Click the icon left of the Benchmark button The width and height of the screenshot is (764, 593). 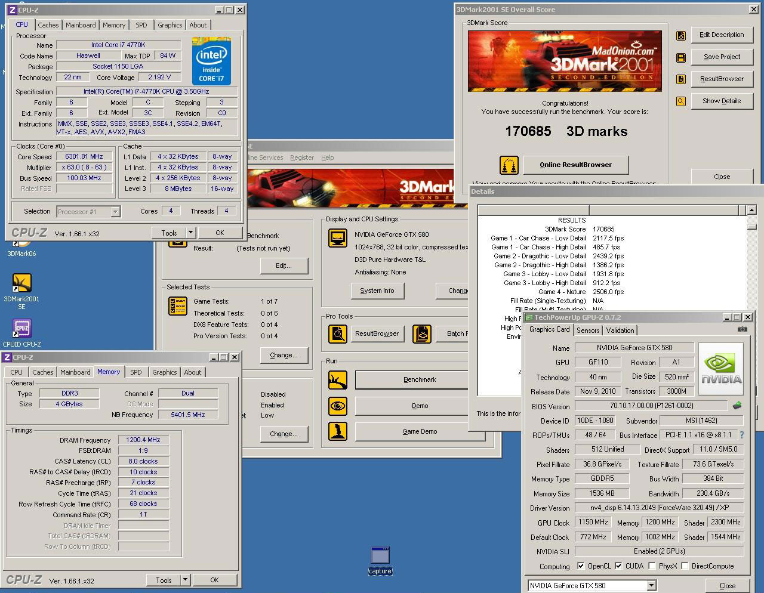click(338, 379)
